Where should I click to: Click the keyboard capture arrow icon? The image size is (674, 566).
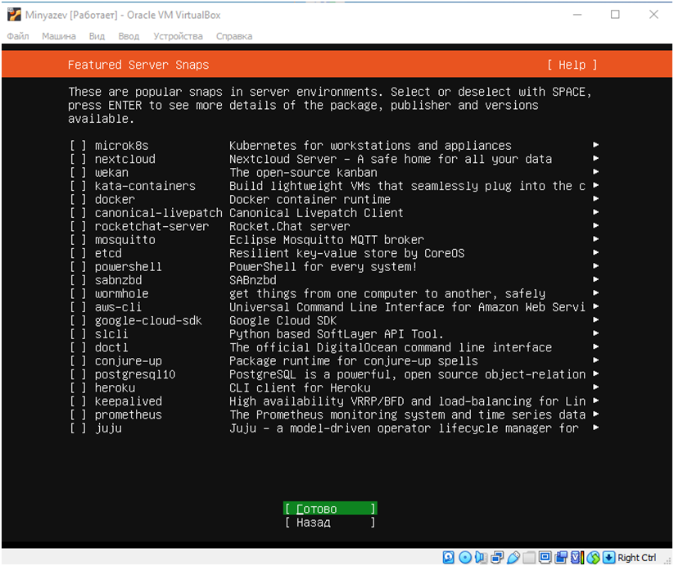click(x=608, y=558)
